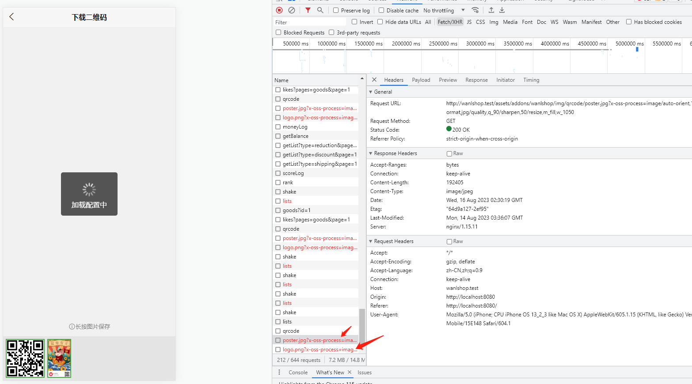692x384 pixels.
Task: Toggle Disable cache checkbox
Action: point(381,10)
